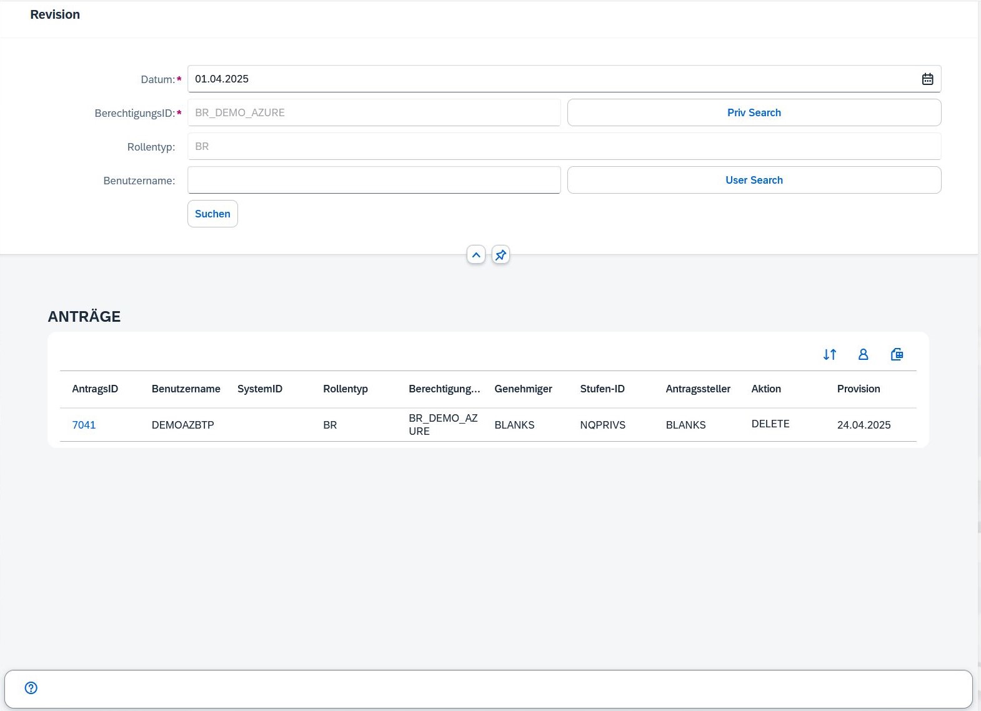Click the User Search button
This screenshot has width=981, height=711.
coord(754,180)
